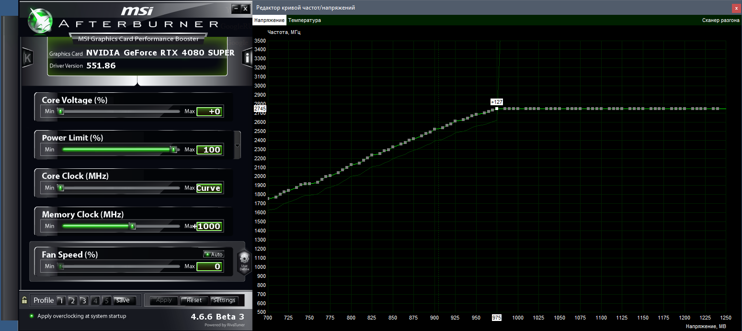Image resolution: width=742 pixels, height=331 pixels.
Task: Click the Fan Speed slider handle
Action: pyautogui.click(x=60, y=266)
